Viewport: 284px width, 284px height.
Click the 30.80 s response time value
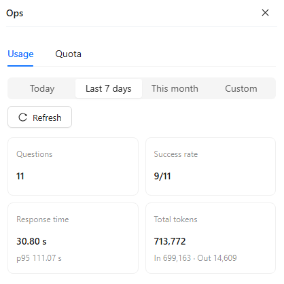(x=31, y=241)
